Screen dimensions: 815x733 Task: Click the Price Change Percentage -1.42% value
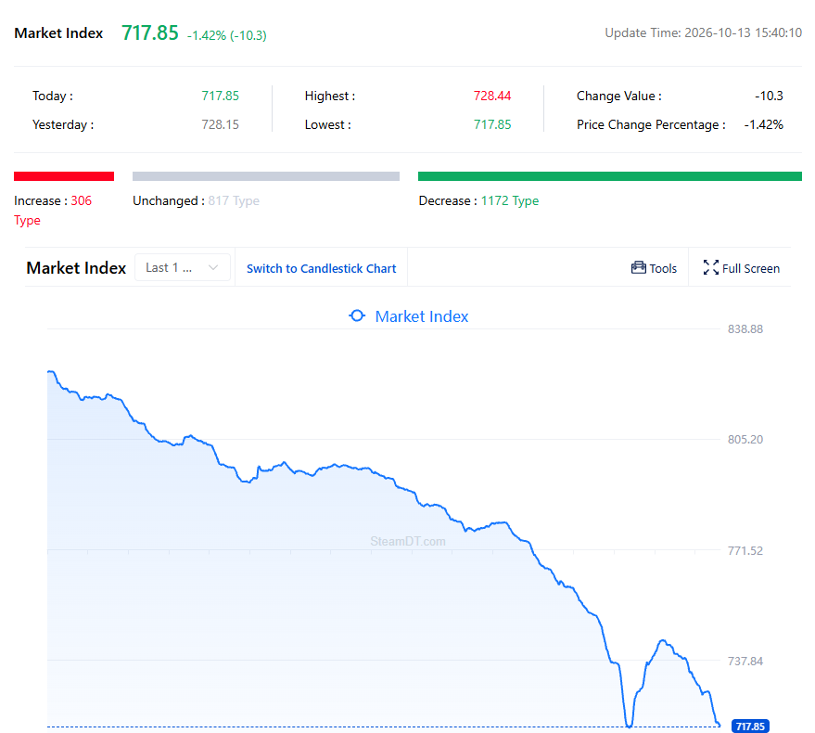[x=764, y=125]
